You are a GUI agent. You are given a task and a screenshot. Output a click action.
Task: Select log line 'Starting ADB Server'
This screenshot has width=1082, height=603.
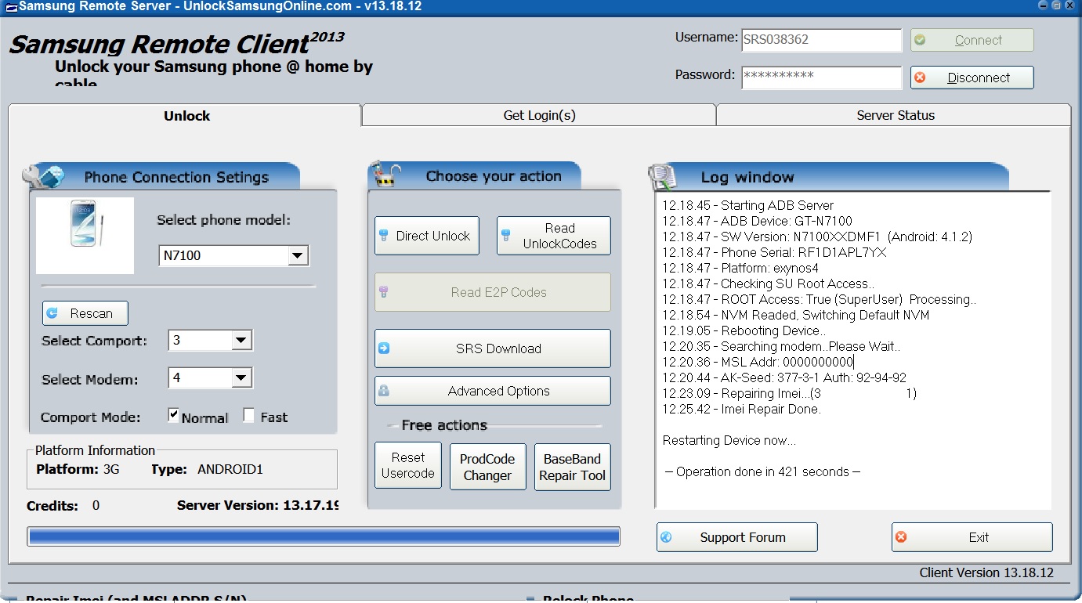748,205
